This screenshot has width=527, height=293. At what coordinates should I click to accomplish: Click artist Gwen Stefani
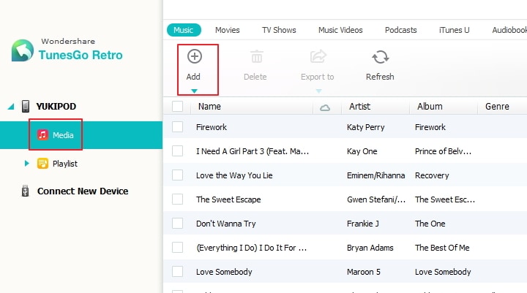click(376, 199)
